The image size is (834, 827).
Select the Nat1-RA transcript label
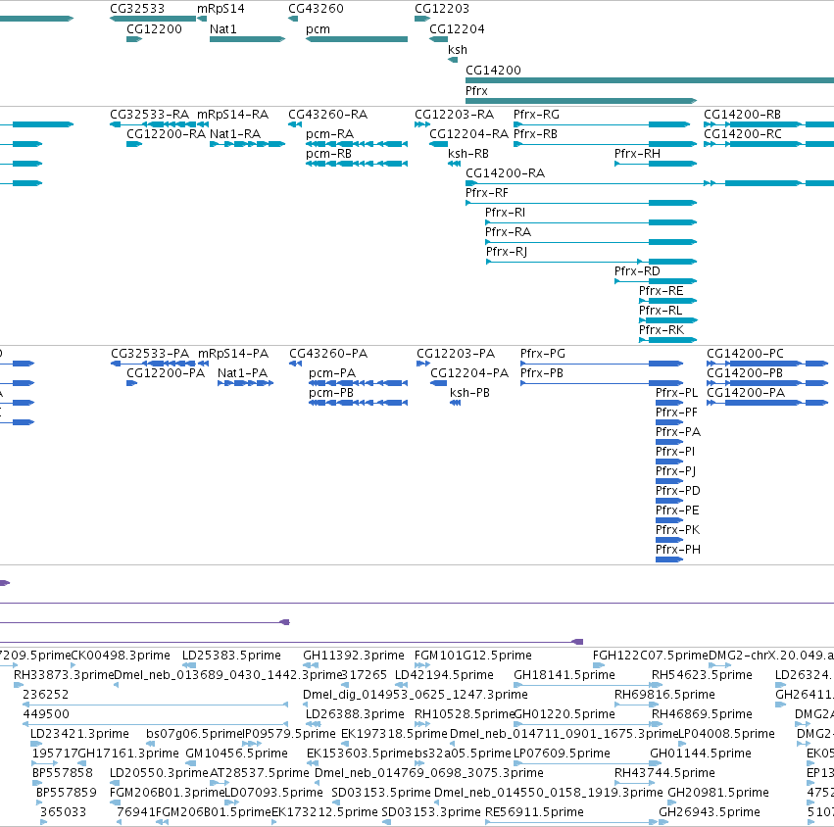tap(235, 134)
